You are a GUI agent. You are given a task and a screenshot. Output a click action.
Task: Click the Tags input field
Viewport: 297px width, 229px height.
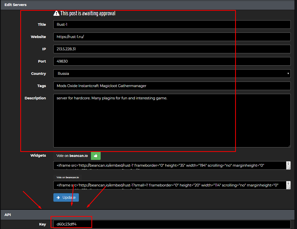(172, 86)
